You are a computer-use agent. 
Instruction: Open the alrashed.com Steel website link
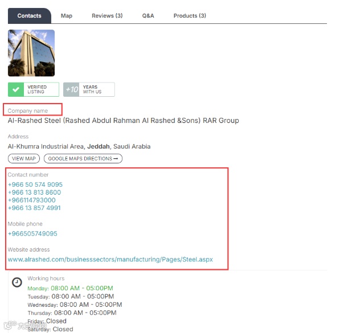coord(110,260)
